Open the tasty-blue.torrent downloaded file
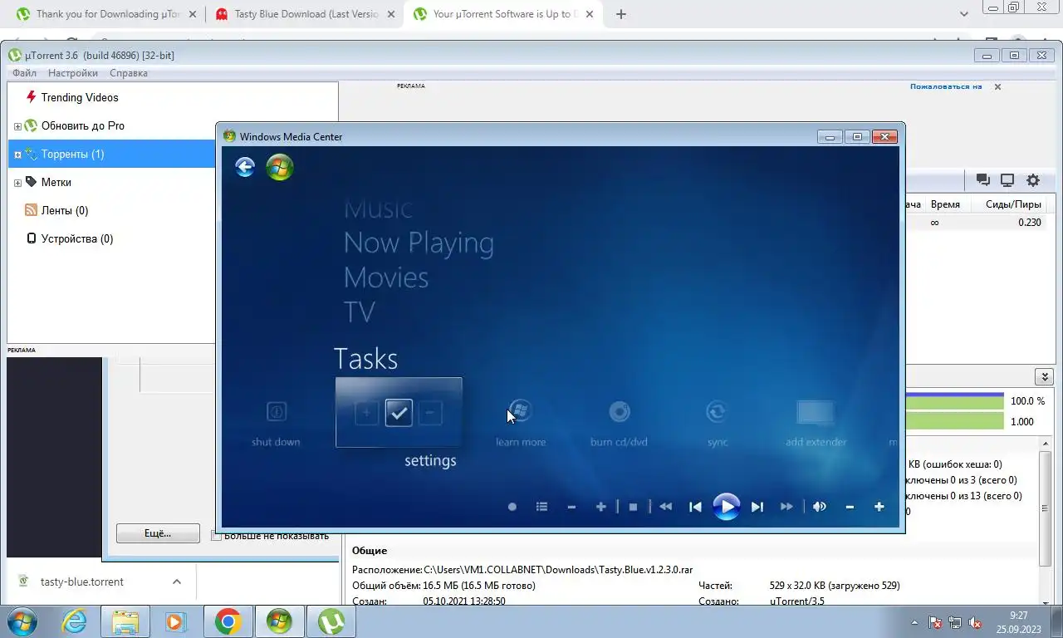Image resolution: width=1063 pixels, height=638 pixels. click(81, 582)
